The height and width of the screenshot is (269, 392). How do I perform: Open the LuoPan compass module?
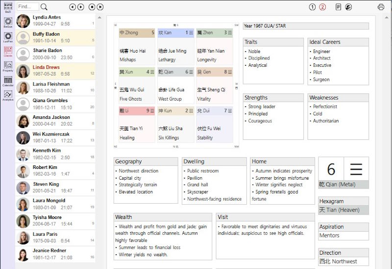[x=8, y=37]
